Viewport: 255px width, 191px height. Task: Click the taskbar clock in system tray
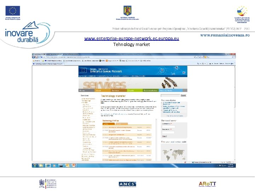click(x=231, y=166)
